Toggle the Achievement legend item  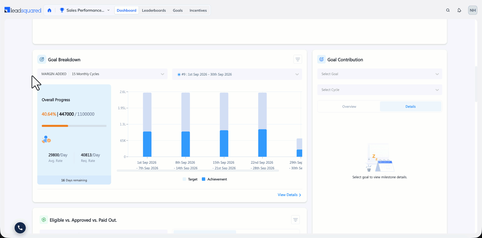(x=214, y=179)
